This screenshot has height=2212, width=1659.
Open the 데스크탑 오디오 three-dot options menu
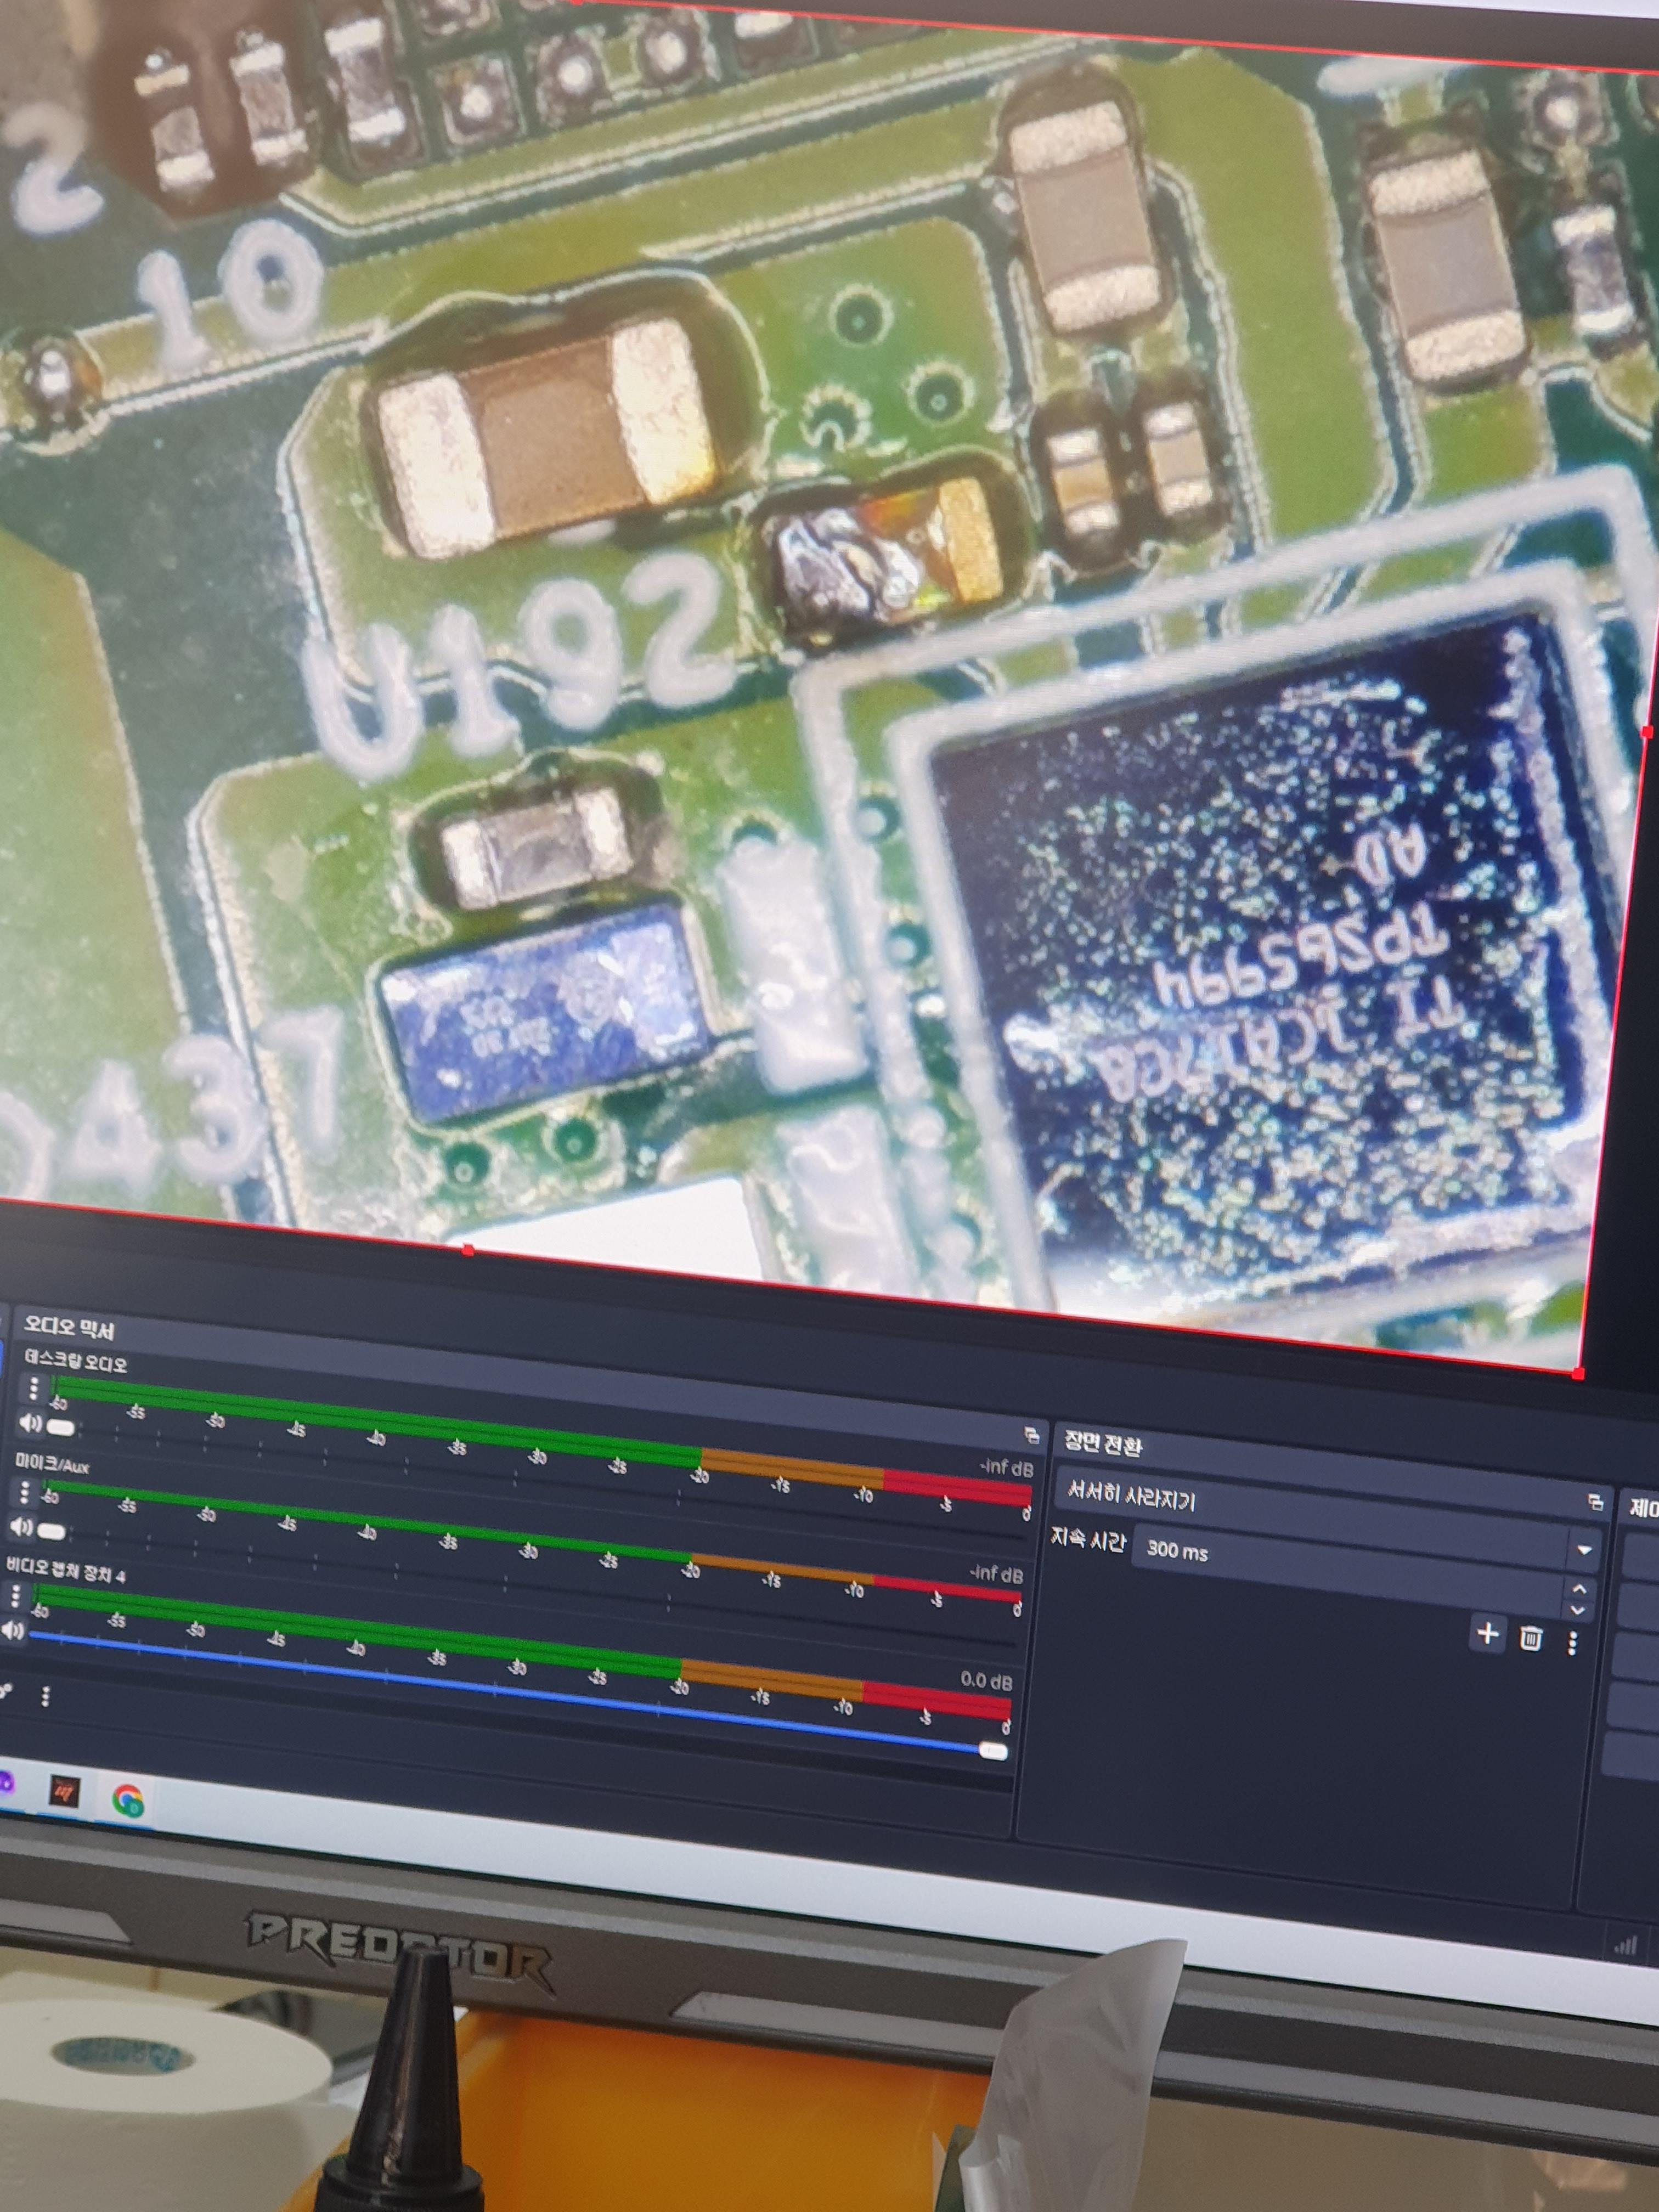(x=33, y=1388)
